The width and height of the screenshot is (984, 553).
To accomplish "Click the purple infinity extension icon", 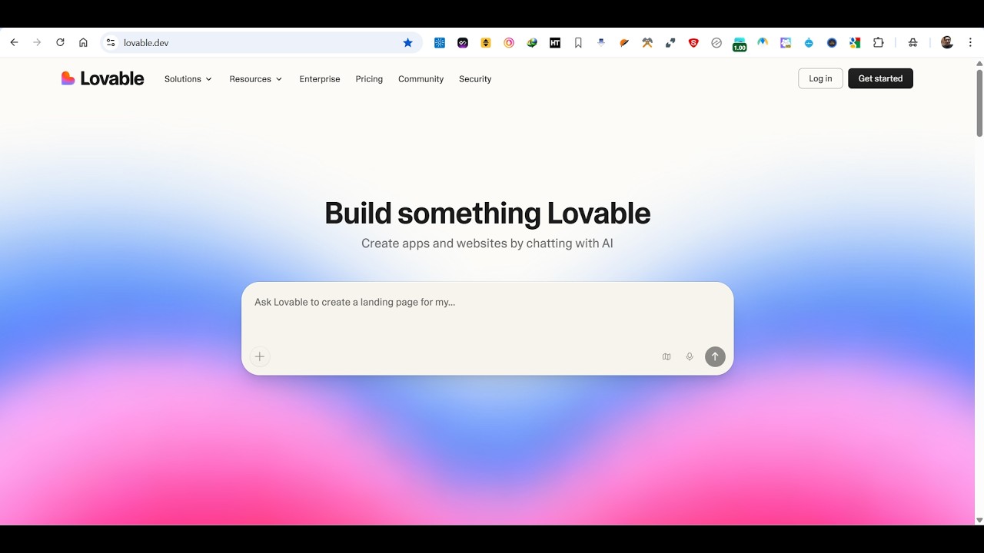I will tap(463, 43).
